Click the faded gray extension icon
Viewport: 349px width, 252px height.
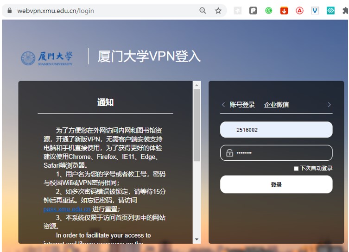click(x=237, y=11)
